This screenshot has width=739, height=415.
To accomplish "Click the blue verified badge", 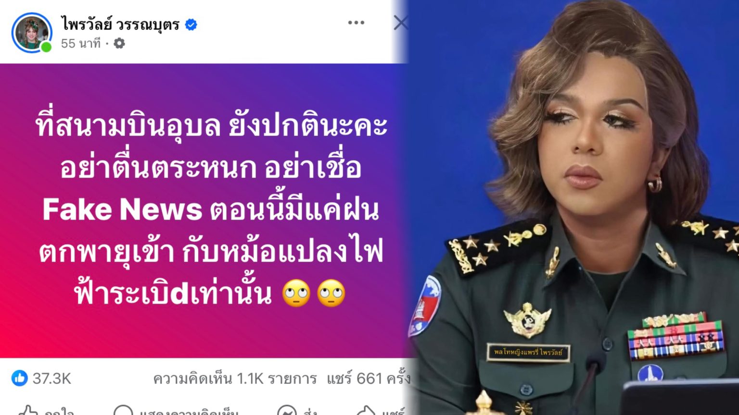I will 191,24.
